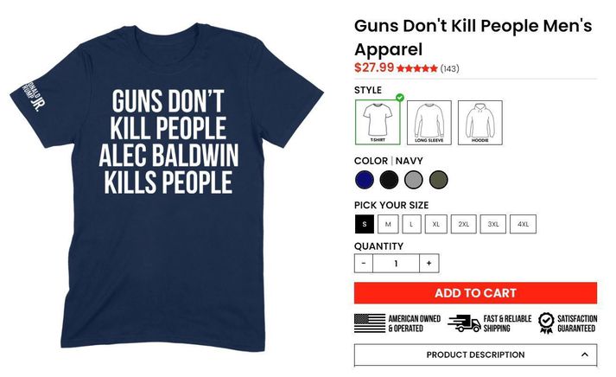The height and width of the screenshot is (377, 616).
Task: Add the shirt to cart
Action: (x=475, y=293)
